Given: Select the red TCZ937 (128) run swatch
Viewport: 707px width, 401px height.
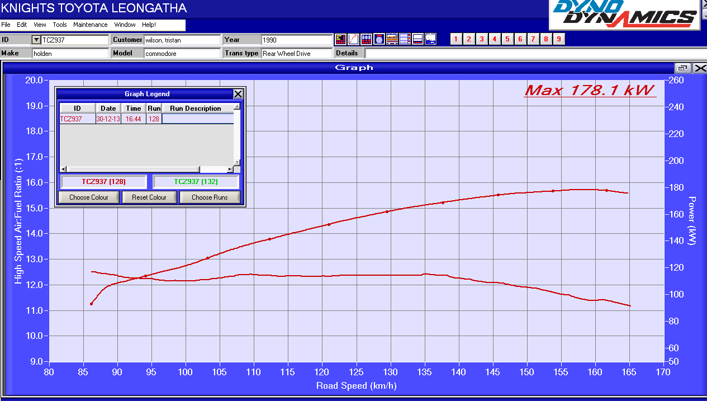Looking at the screenshot, I should (x=103, y=182).
